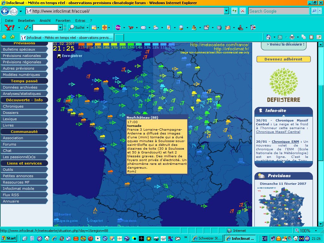Open the Home page icon
324x243 pixels.
pos(269,37)
